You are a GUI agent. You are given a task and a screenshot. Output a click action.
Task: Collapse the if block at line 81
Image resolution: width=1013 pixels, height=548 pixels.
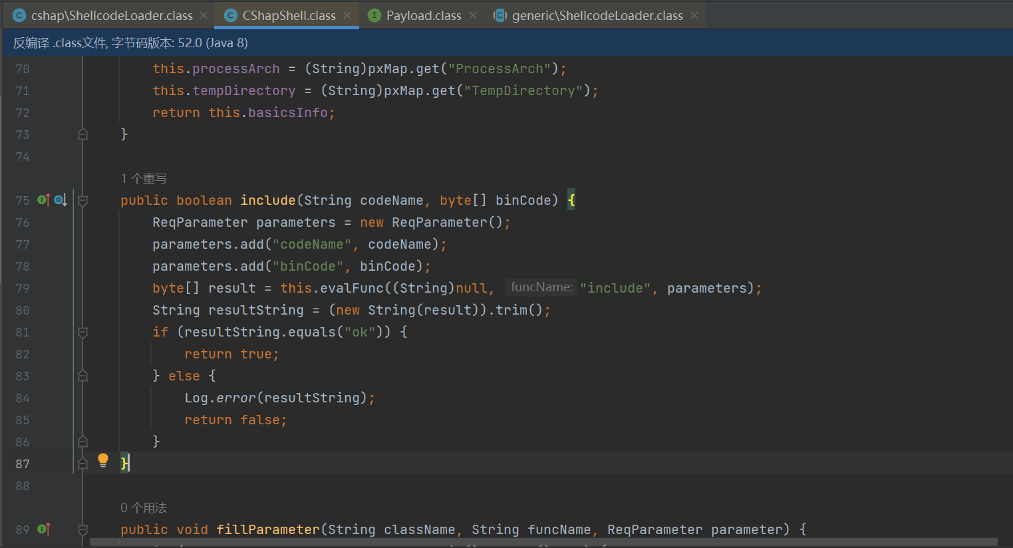coord(83,332)
